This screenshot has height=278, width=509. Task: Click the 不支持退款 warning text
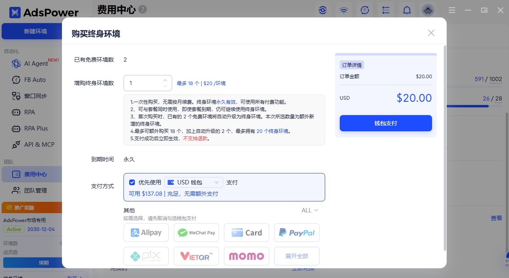[x=195, y=138]
